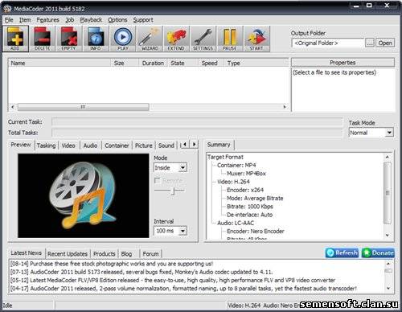Screen dimensions: 402x312
Task: Launch the WIZARD wand icon
Action: tap(150, 39)
